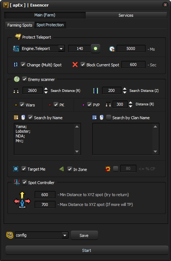
Task: Open the Farming Spots tab
Action: (x=20, y=25)
